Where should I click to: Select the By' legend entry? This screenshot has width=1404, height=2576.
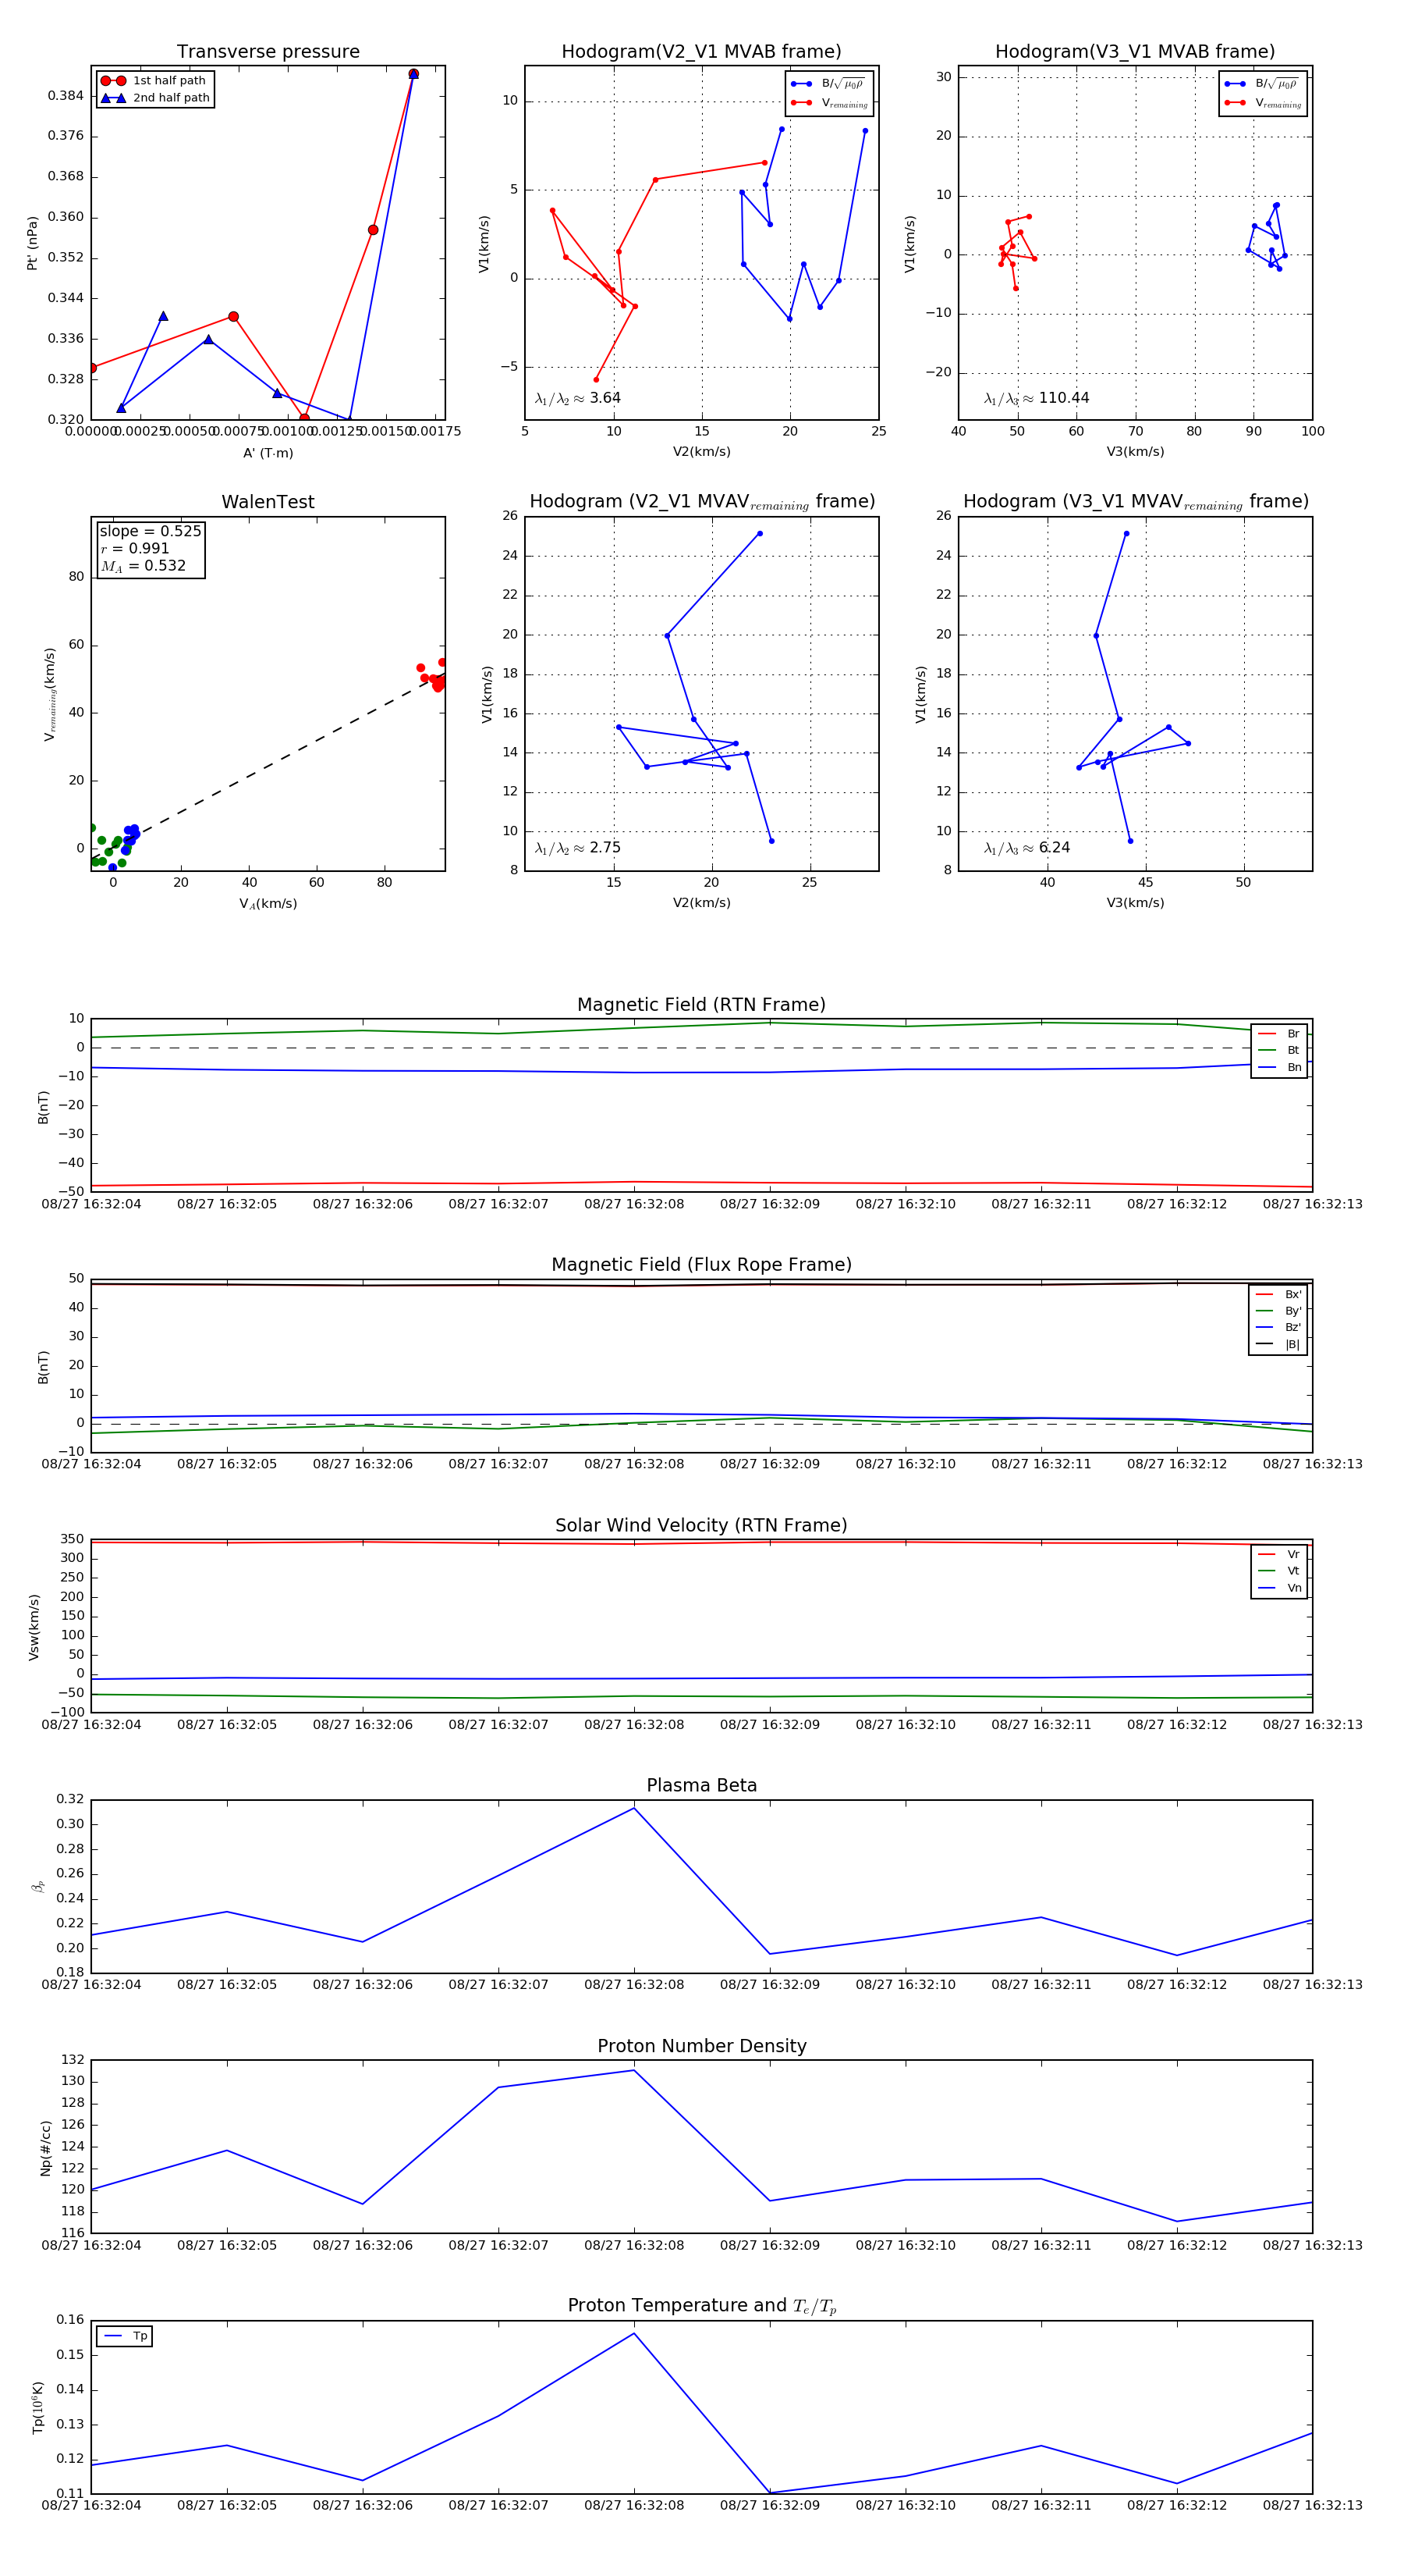(x=1278, y=1311)
